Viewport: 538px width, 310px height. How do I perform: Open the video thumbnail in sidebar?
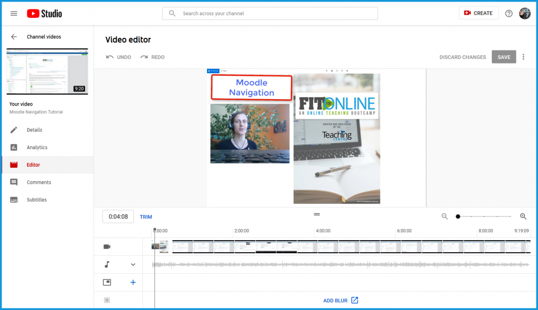pos(47,71)
